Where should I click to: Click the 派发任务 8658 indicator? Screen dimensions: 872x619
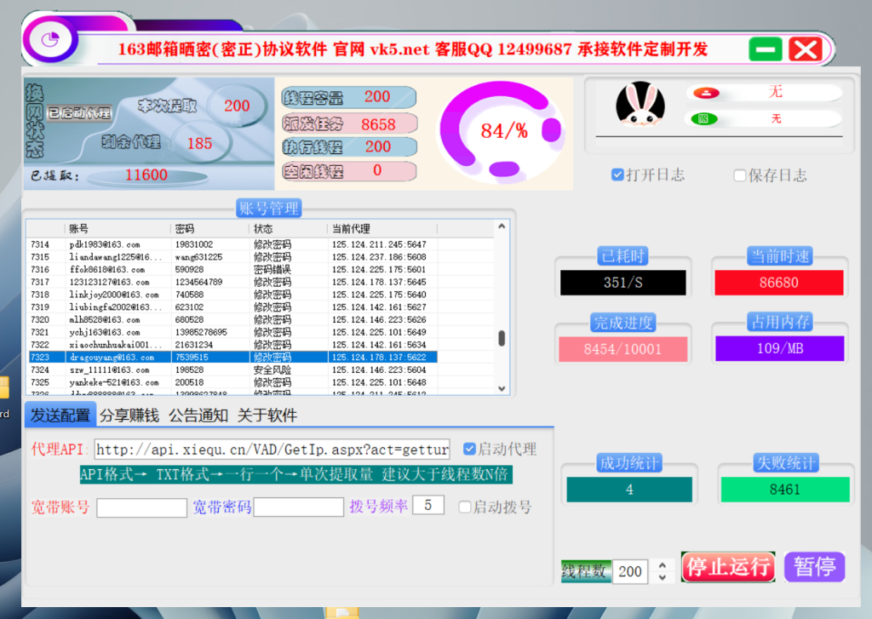(x=349, y=123)
